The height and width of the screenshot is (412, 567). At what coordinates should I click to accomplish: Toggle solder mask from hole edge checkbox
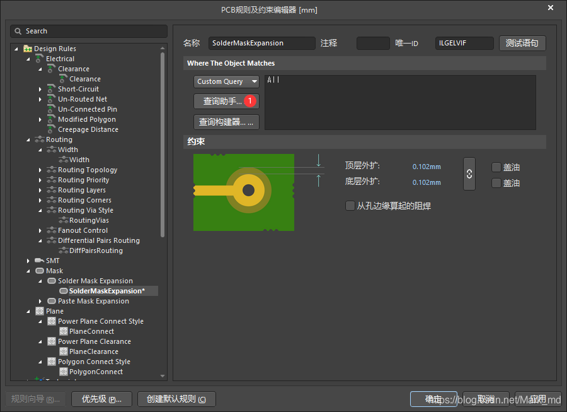pyautogui.click(x=350, y=206)
